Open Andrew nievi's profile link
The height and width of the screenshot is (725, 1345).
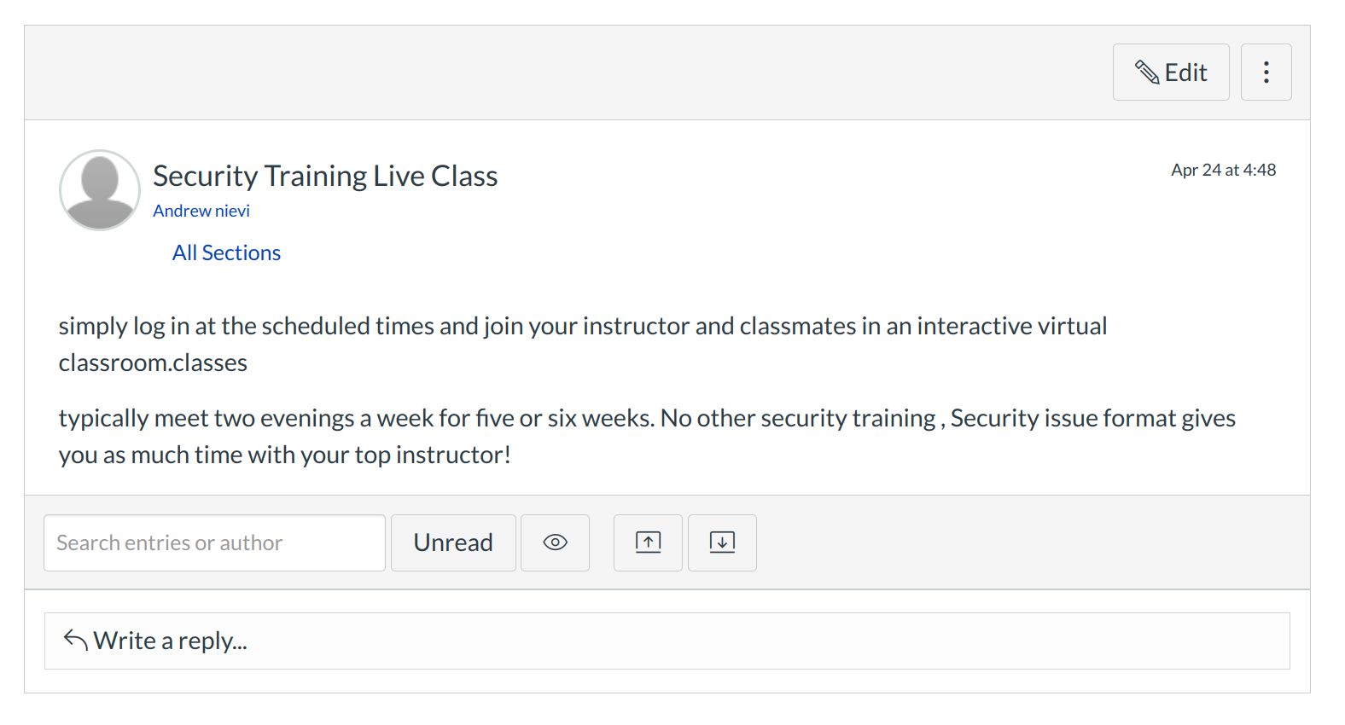coord(201,211)
